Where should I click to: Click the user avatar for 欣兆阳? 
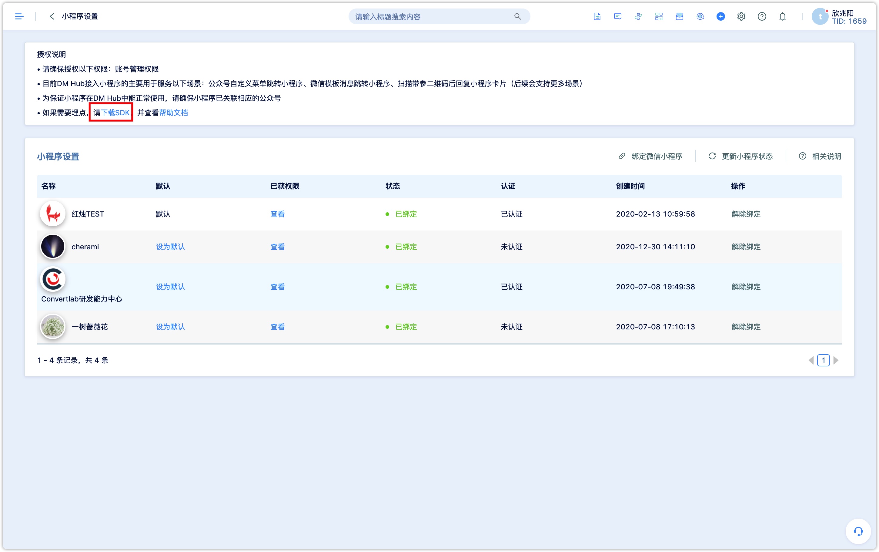(820, 16)
